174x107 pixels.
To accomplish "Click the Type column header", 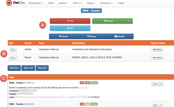I will tap(41, 43).
